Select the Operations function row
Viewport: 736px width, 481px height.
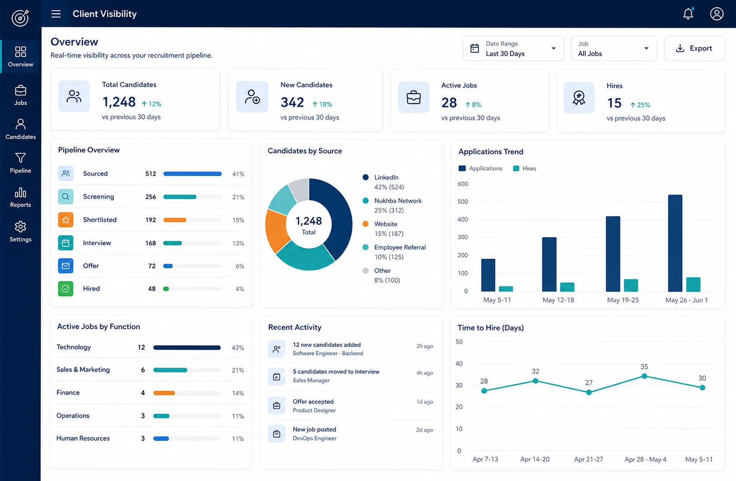150,416
